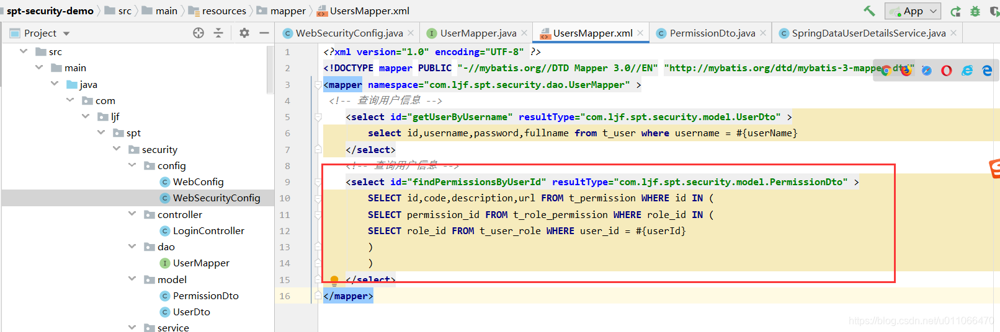Click the Collapse All icon in Project panel
Viewport: 1000px width, 332px height.
pos(218,33)
